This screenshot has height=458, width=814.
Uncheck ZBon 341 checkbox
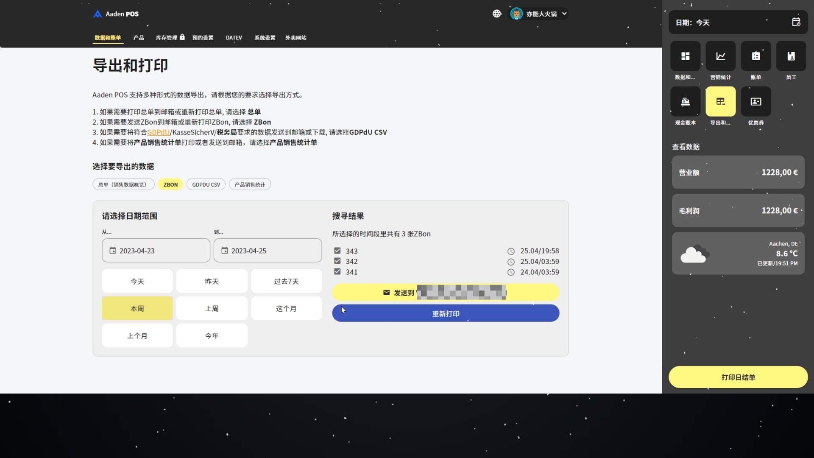[337, 272]
